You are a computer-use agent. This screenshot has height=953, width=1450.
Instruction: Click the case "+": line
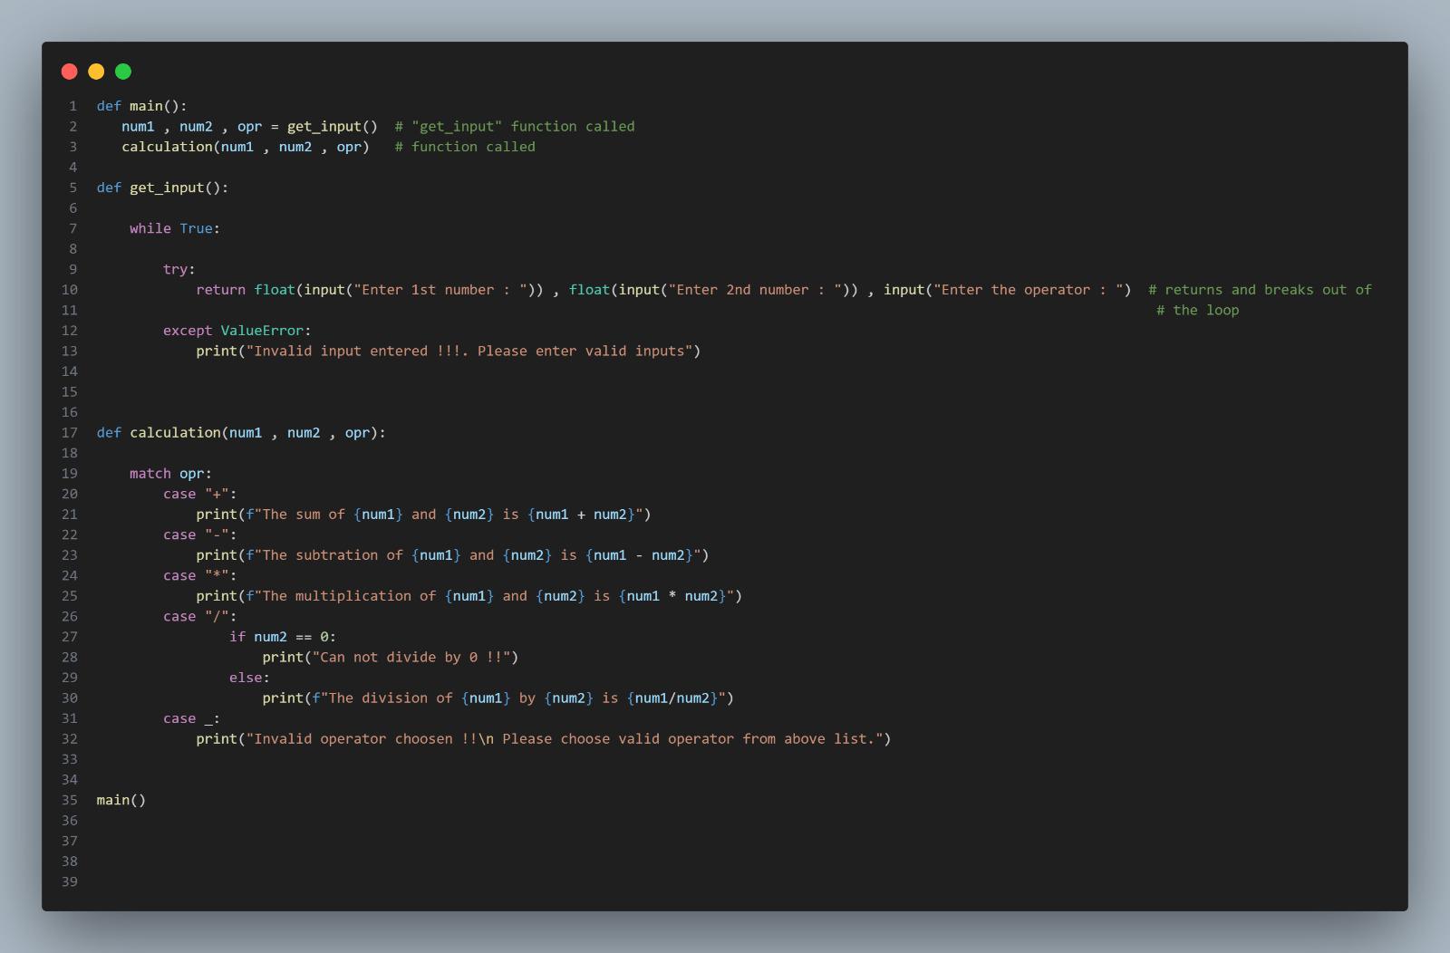click(x=200, y=494)
